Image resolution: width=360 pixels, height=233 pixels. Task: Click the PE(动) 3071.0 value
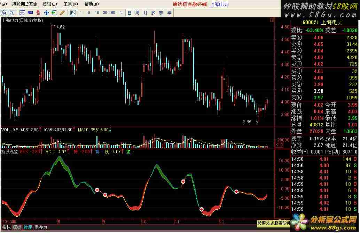[350, 152]
